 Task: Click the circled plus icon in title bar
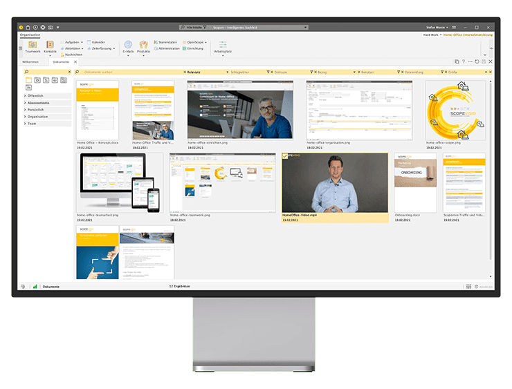pos(35,28)
